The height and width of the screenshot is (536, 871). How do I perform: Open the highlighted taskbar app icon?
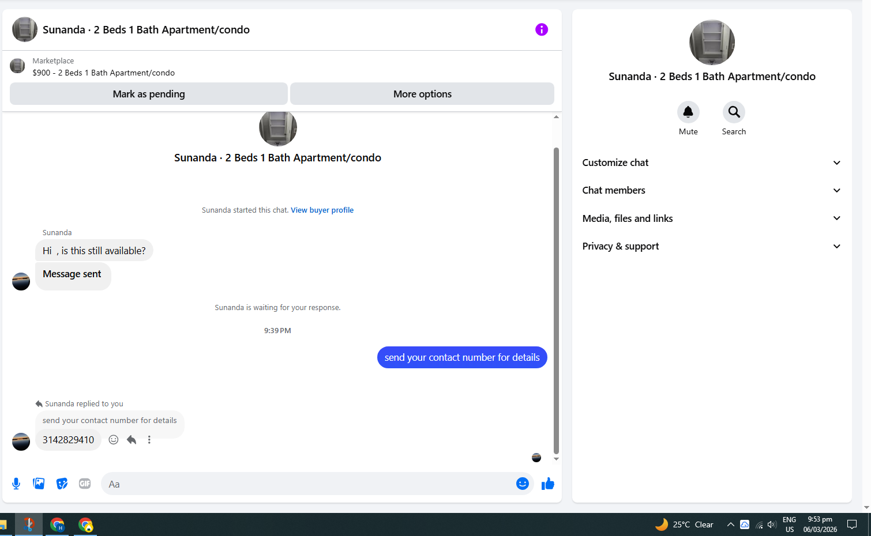click(29, 524)
